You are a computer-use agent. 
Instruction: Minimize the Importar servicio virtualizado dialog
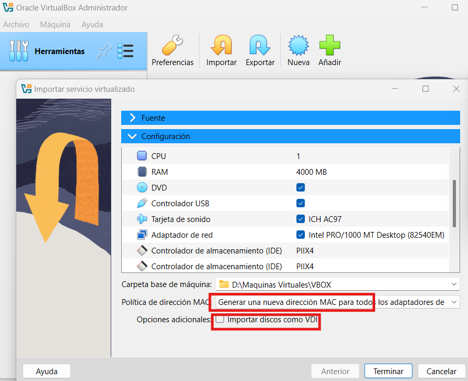pyautogui.click(x=395, y=89)
